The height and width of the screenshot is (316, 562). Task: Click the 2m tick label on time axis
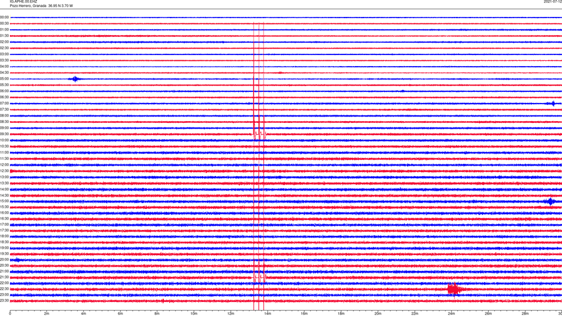pos(47,314)
